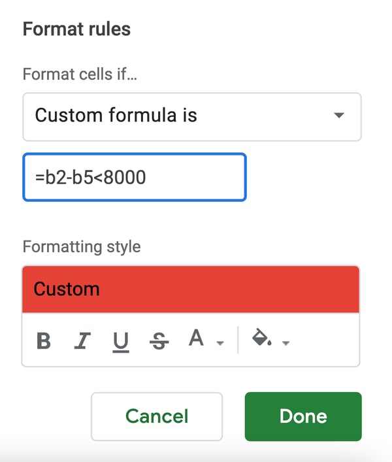Click the "Format cells if…" label

(x=83, y=74)
